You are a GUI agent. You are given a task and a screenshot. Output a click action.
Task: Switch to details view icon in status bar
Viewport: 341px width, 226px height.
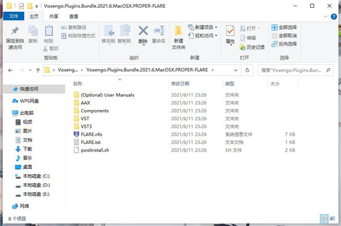click(x=324, y=219)
